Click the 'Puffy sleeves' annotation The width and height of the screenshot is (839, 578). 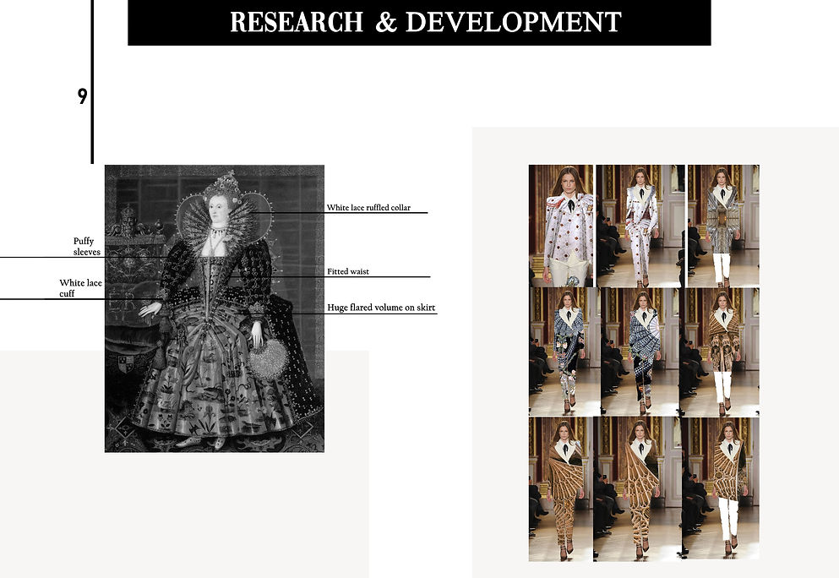pyautogui.click(x=87, y=246)
